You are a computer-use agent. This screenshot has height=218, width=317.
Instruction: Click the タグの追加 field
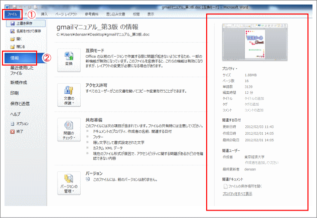(252, 104)
